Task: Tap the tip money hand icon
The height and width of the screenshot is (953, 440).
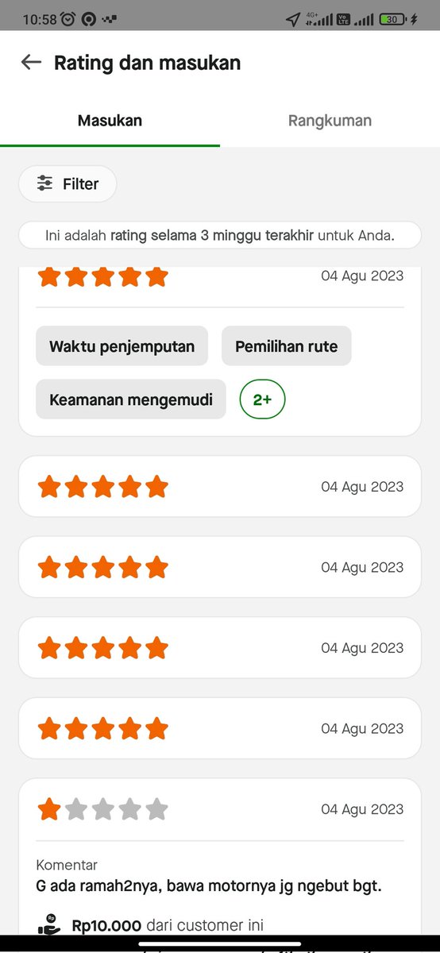Action: 49,925
